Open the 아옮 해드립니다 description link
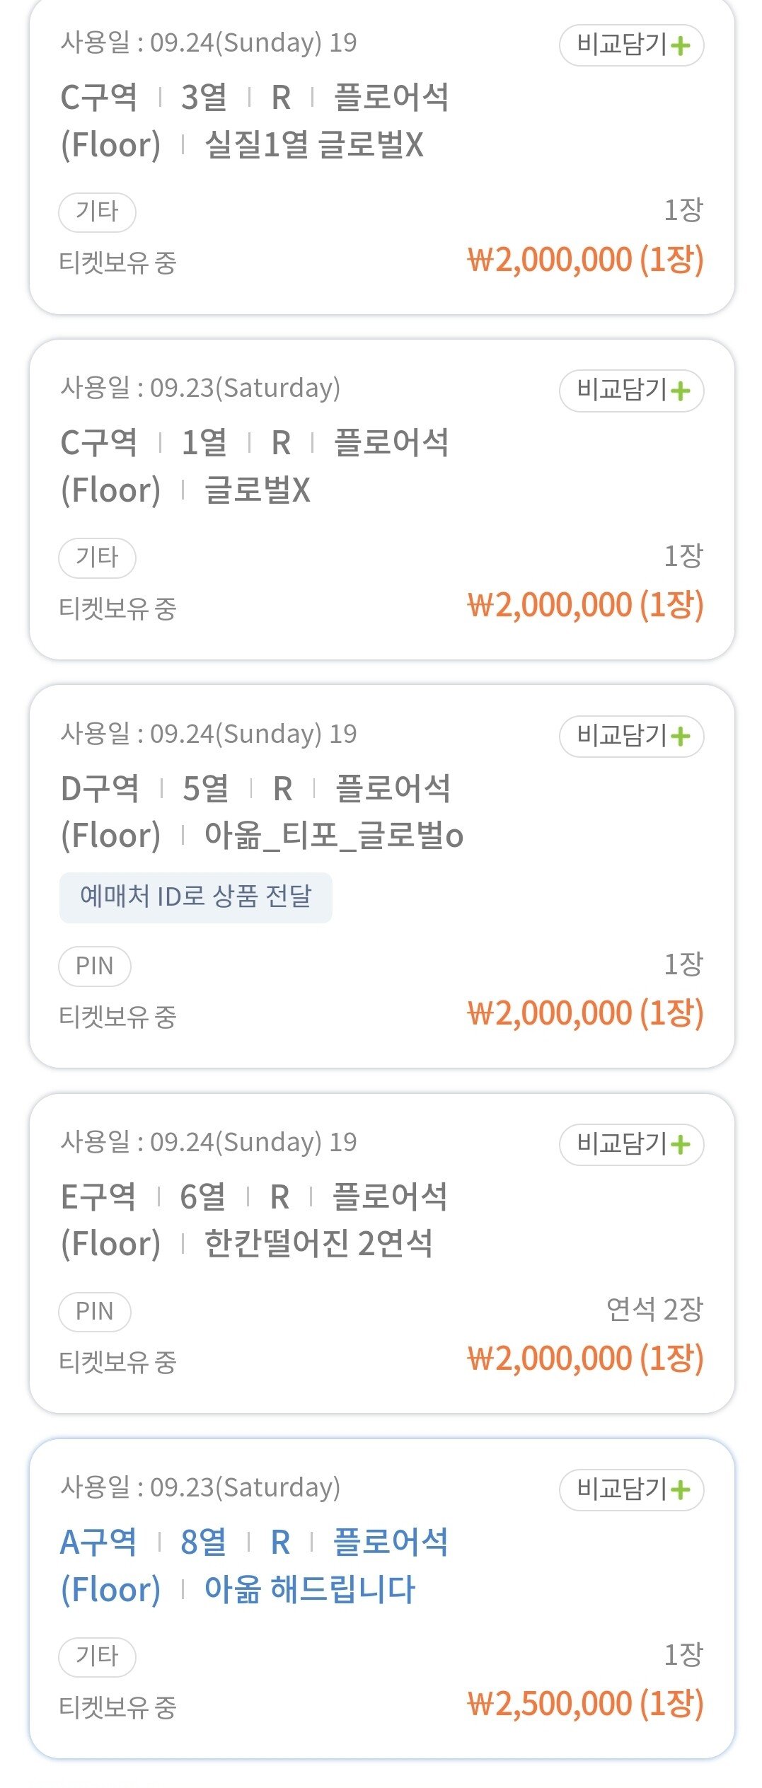The height and width of the screenshot is (1788, 762). (x=309, y=1589)
